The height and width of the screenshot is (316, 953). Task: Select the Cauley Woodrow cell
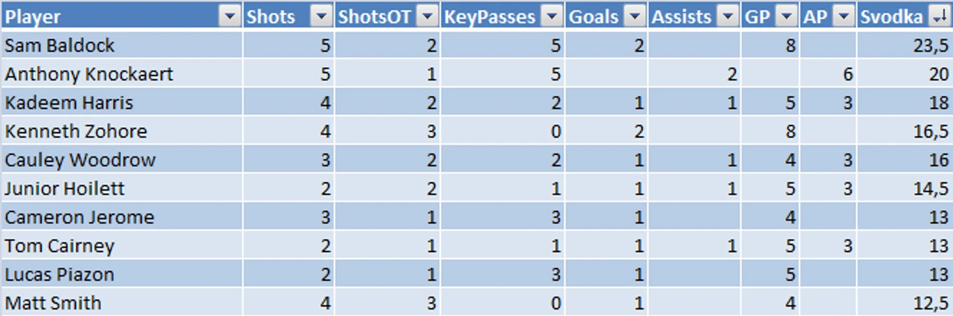pyautogui.click(x=121, y=160)
